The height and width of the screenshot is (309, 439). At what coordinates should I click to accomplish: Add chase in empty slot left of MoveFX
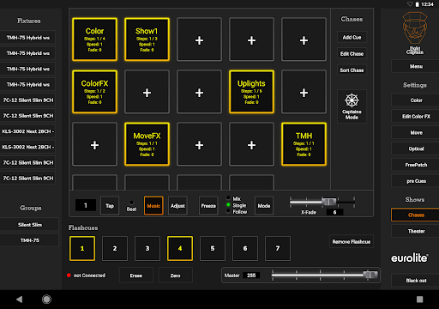click(94, 144)
